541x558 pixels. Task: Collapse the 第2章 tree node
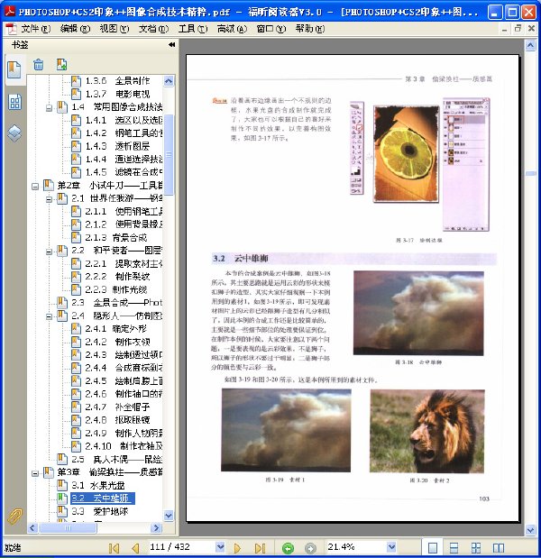35,186
